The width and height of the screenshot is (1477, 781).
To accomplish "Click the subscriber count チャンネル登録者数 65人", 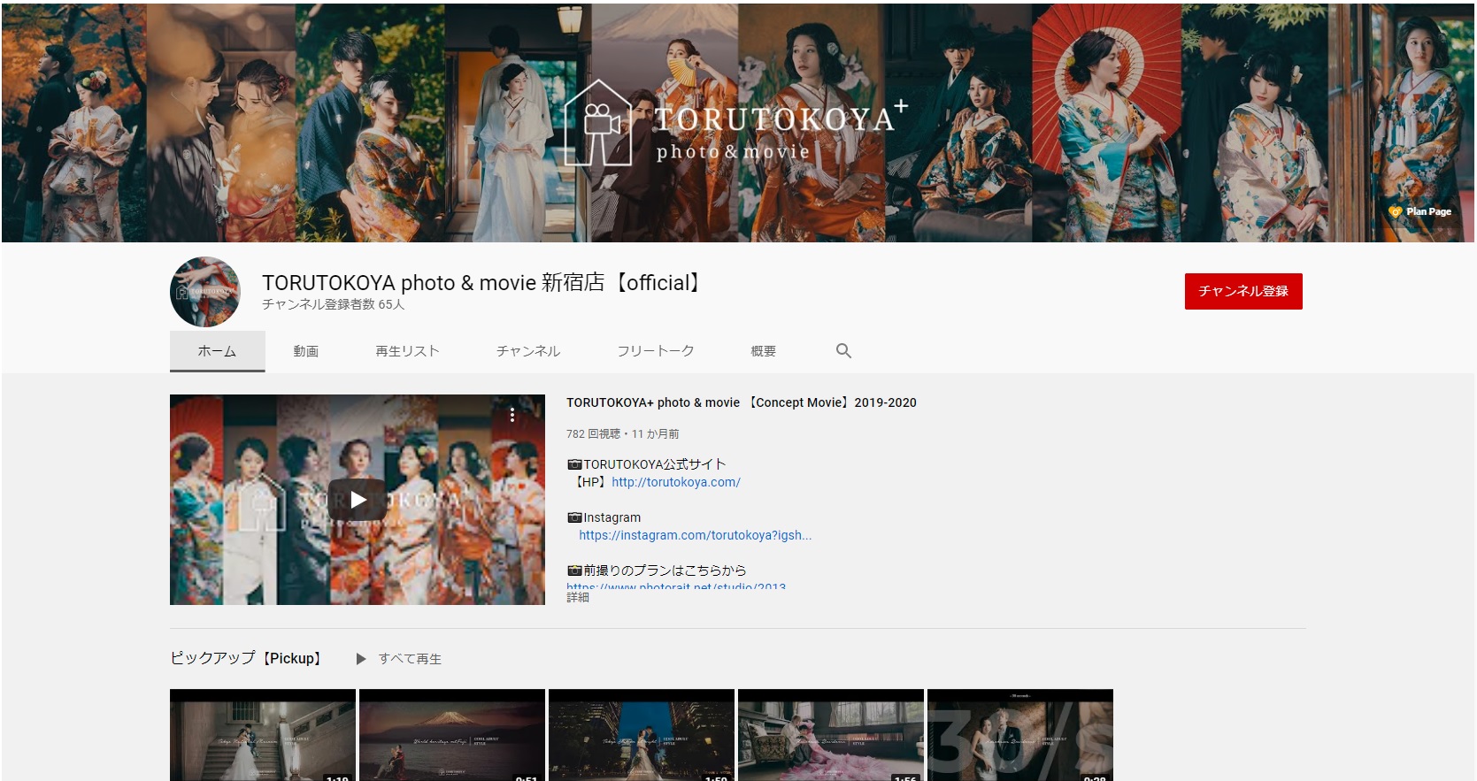I will pyautogui.click(x=333, y=304).
